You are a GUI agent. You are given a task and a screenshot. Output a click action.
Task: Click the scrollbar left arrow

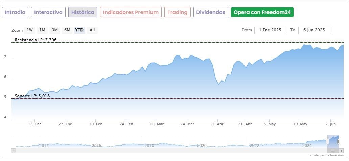click(x=14, y=151)
